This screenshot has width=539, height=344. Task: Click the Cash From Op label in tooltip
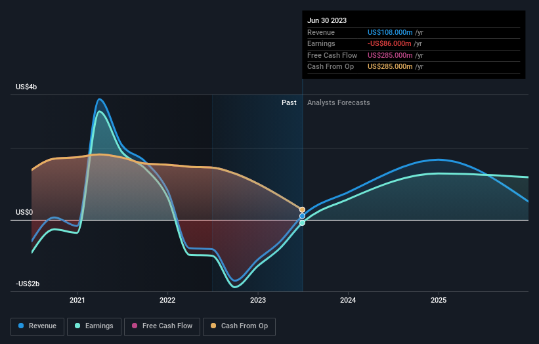tap(330, 67)
